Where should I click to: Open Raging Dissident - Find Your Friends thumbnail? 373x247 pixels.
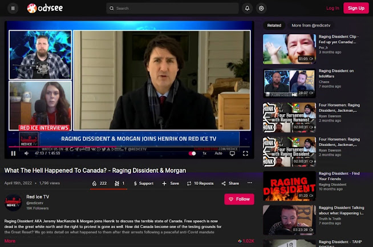click(289, 186)
